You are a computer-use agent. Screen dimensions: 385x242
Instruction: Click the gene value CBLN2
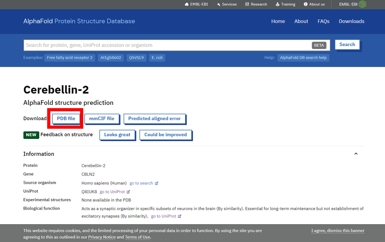88,174
